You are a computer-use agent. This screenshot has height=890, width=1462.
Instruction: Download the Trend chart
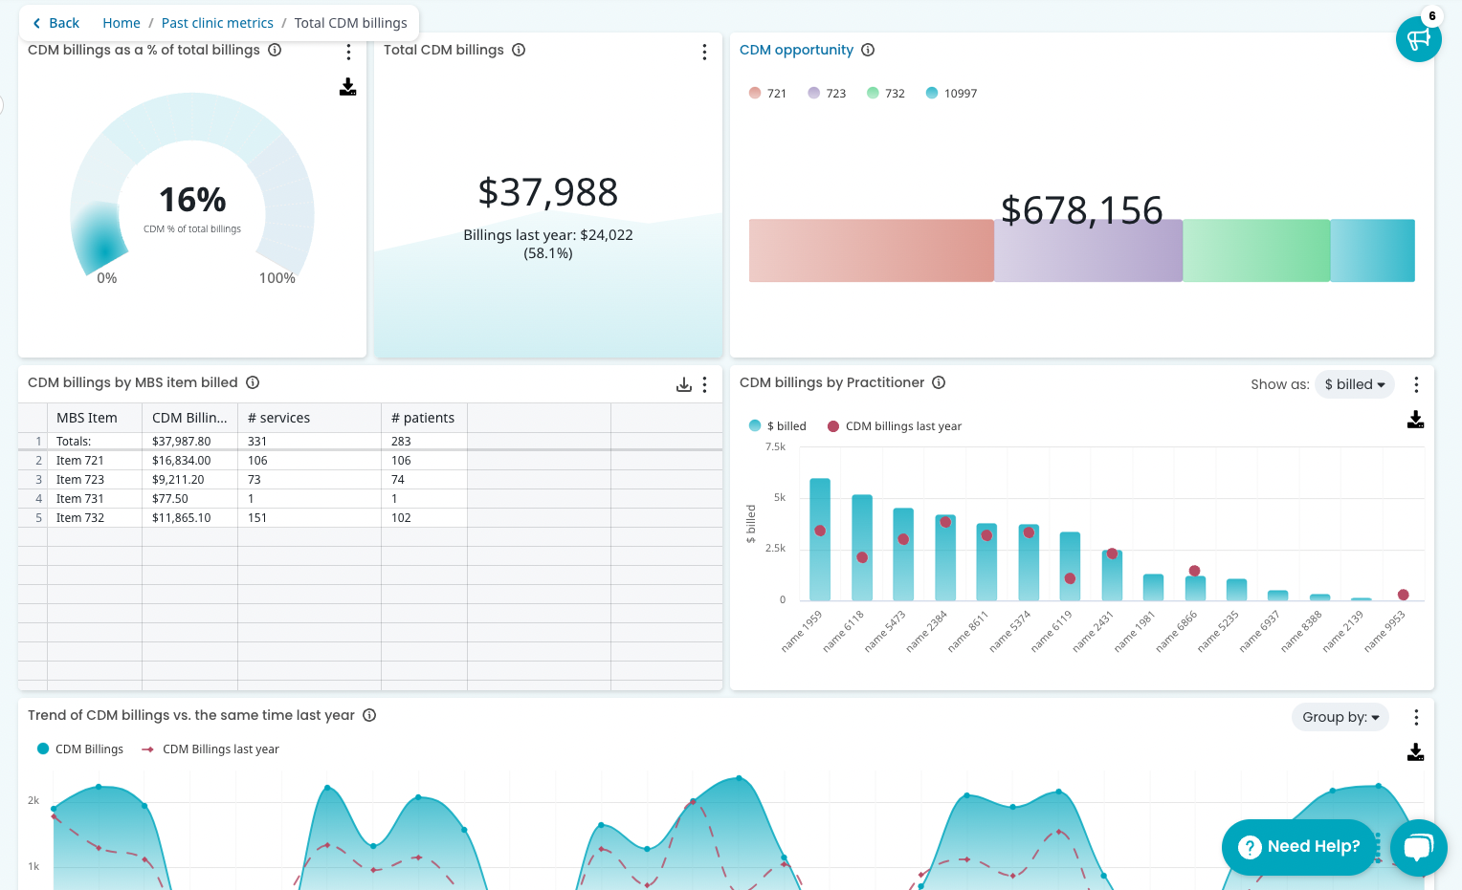1416,752
